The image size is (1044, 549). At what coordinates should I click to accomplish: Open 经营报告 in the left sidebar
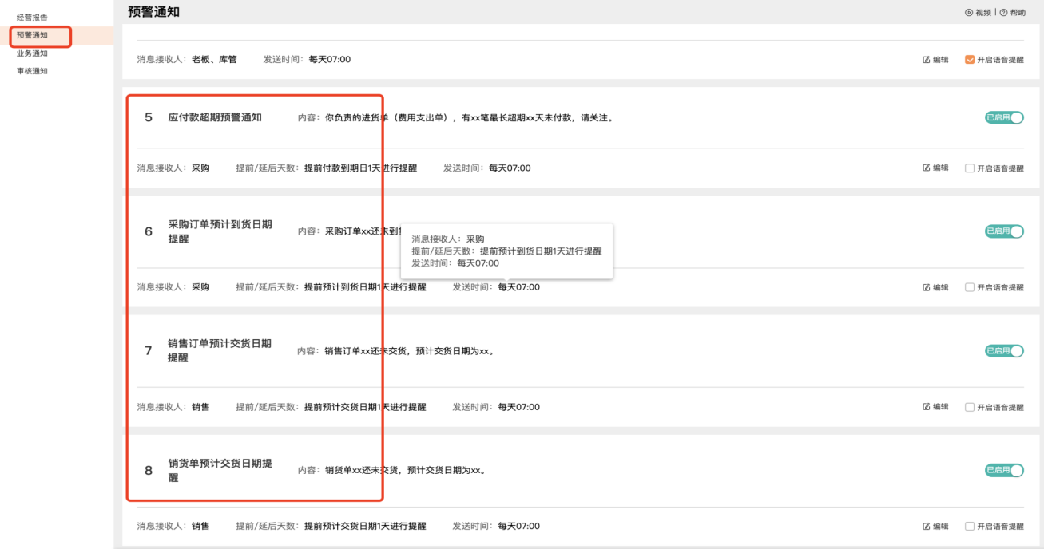point(32,18)
